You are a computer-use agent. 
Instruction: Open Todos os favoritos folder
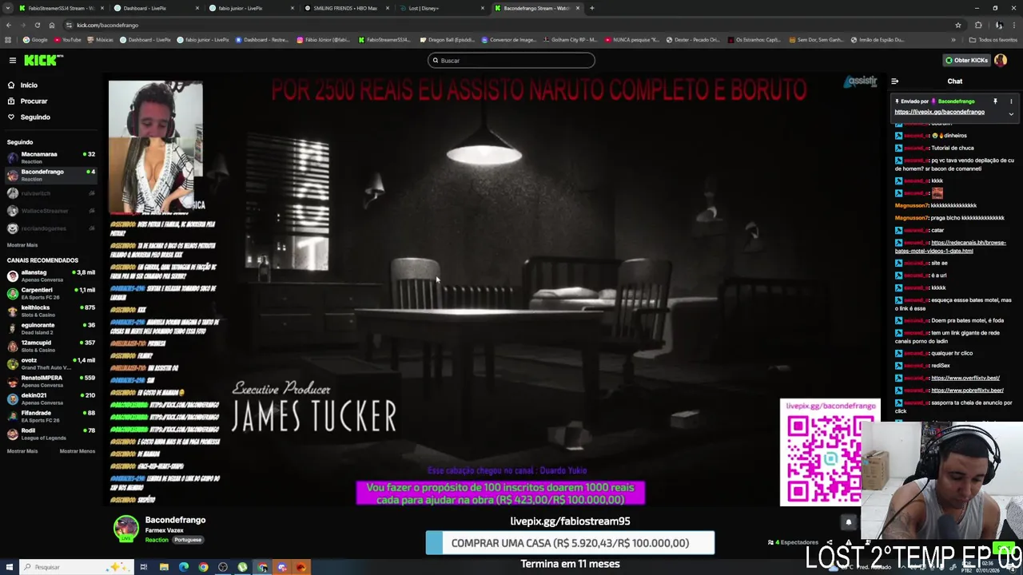click(x=993, y=39)
